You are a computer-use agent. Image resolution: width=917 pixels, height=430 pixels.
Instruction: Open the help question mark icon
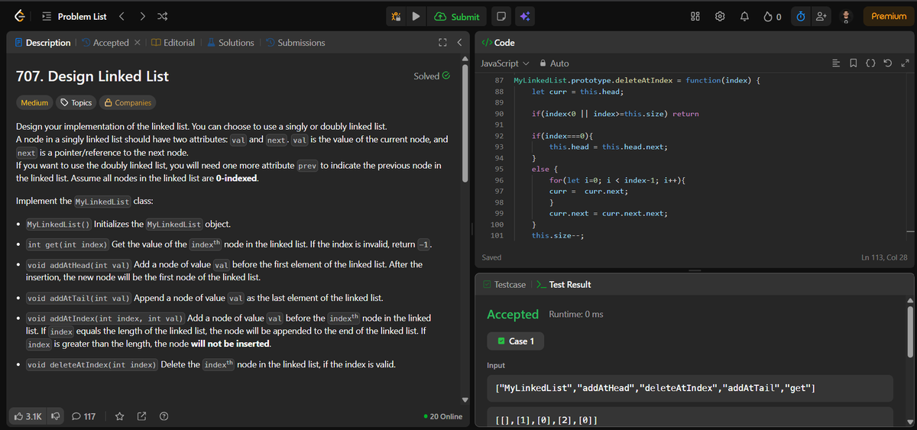pos(164,416)
